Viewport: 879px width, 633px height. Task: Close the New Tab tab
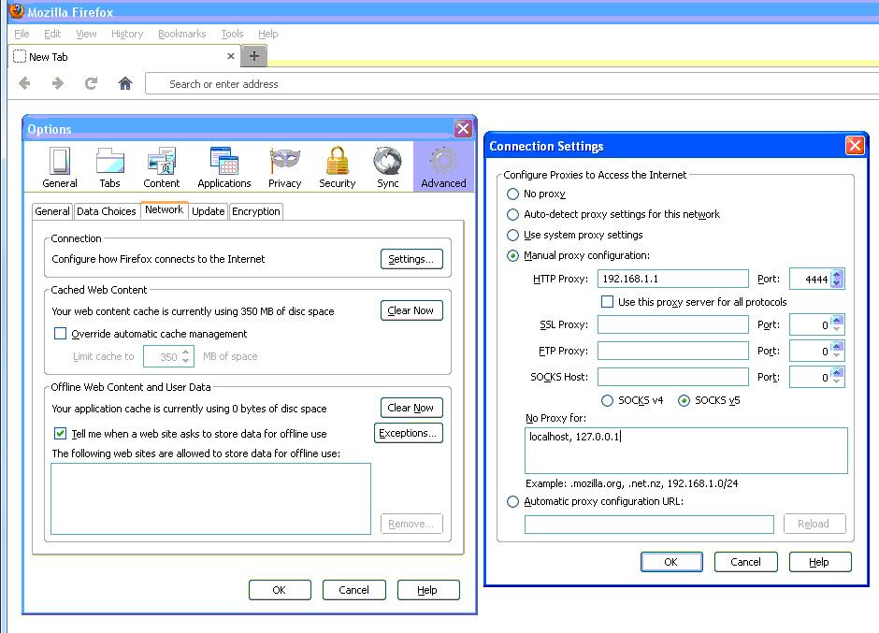pos(230,56)
